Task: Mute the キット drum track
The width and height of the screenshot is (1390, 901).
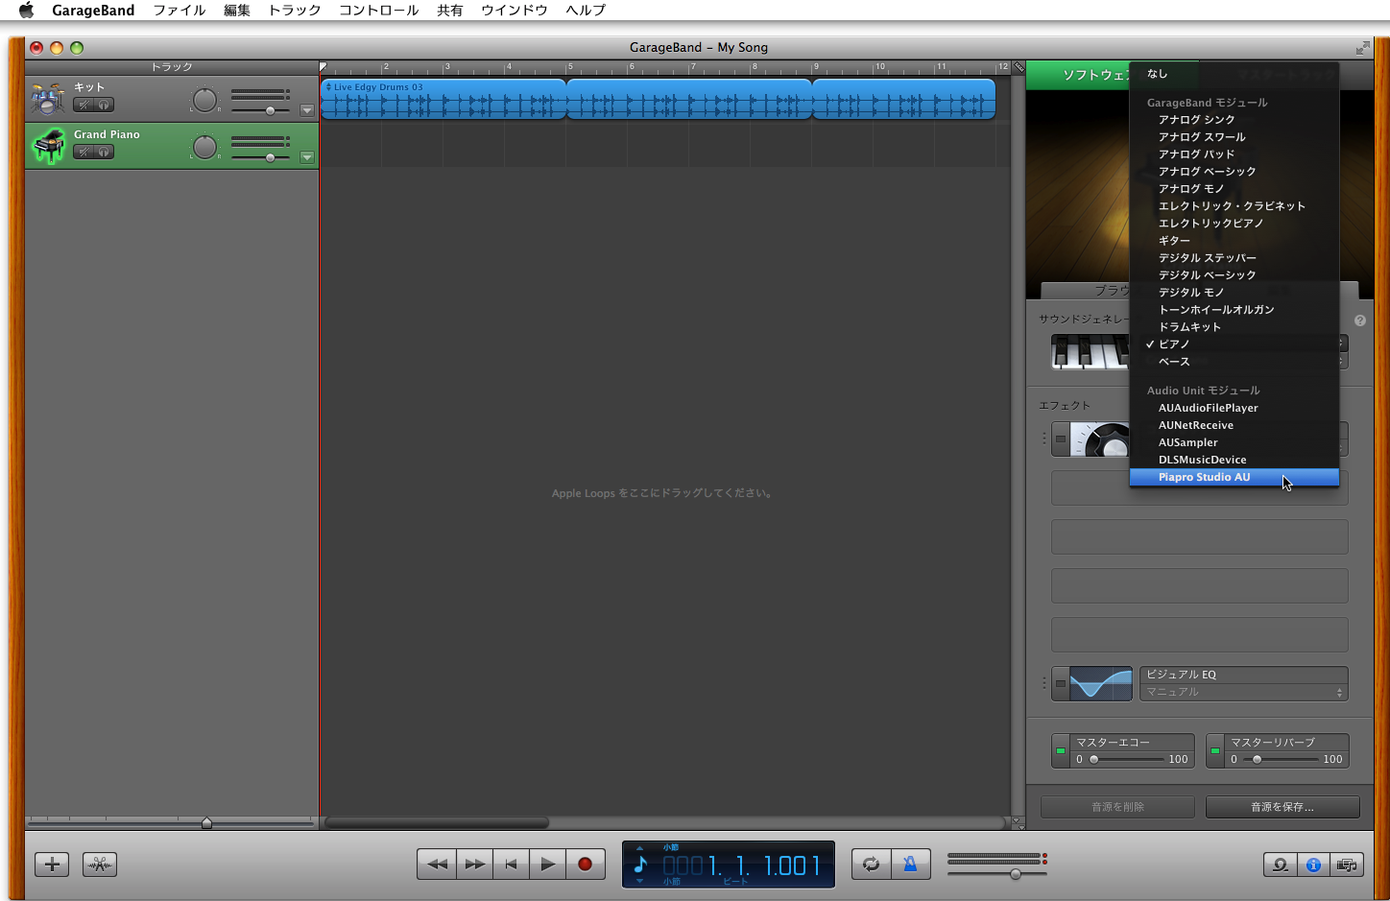Action: (84, 105)
